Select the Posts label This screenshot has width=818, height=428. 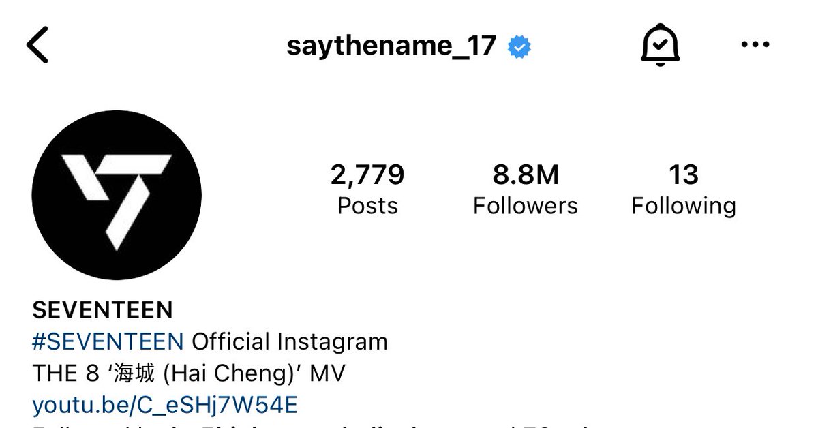[367, 206]
